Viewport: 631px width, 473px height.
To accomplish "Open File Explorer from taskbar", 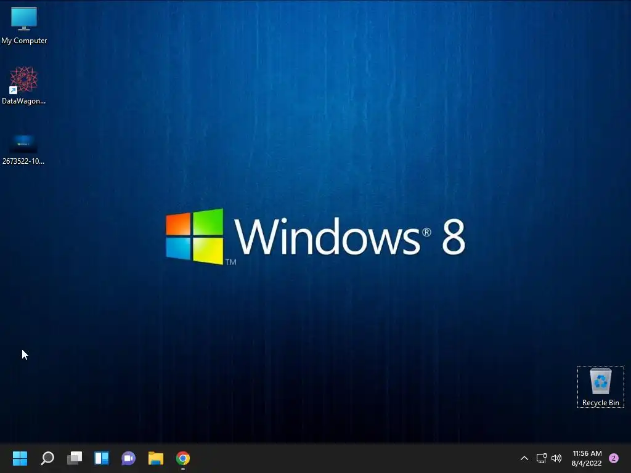I will [156, 458].
